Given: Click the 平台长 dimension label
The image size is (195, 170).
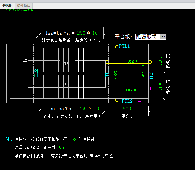Looking at the screenshot, I should tap(128, 116).
